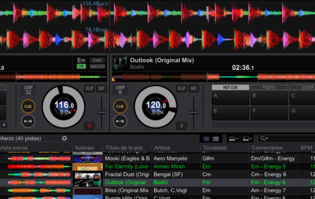Trigger hot cue pad G

pos(303,114)
